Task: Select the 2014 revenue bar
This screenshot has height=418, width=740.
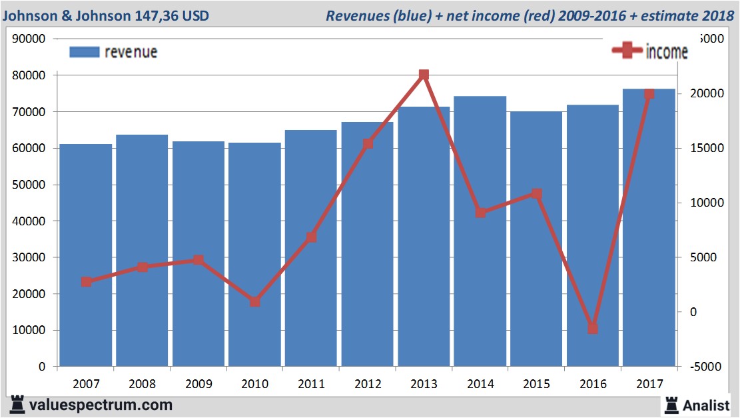Action: 480,231
